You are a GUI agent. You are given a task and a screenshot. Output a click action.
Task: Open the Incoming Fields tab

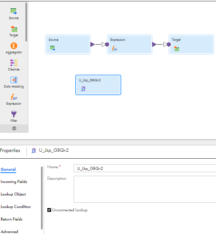coord(14,182)
